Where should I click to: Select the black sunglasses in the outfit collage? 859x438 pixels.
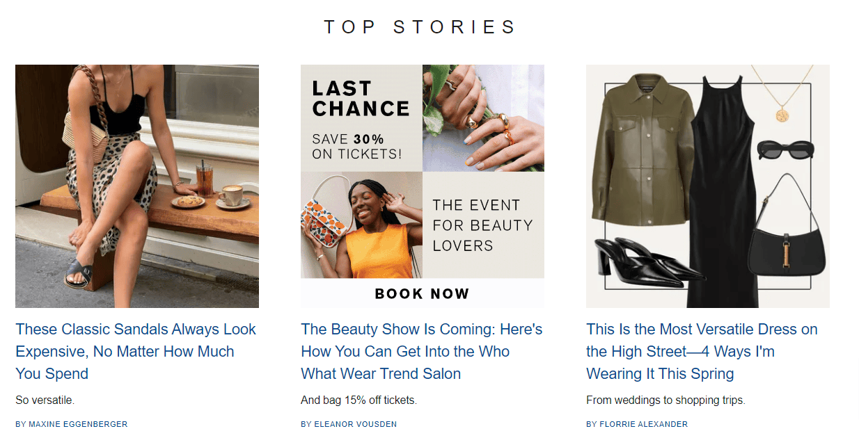click(x=785, y=149)
